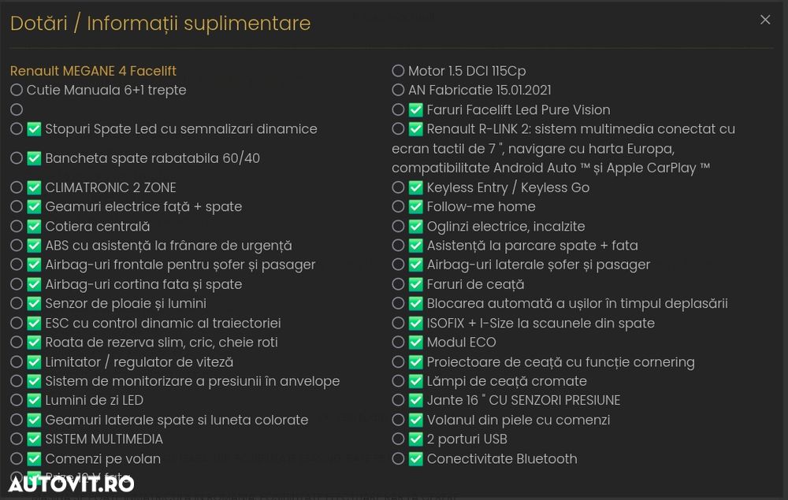The height and width of the screenshot is (500, 788).
Task: Click green checkmark next to Keyless Entry / Keyless Go
Action: coord(415,187)
